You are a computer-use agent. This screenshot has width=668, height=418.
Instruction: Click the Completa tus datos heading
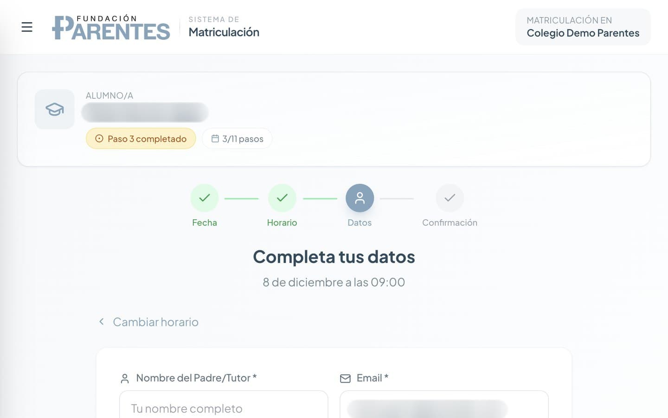click(x=334, y=257)
